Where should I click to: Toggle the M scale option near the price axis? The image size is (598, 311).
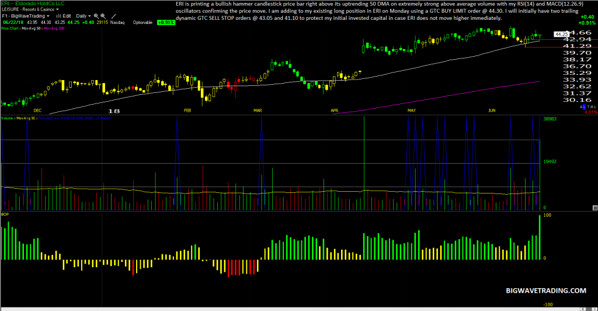click(592, 107)
